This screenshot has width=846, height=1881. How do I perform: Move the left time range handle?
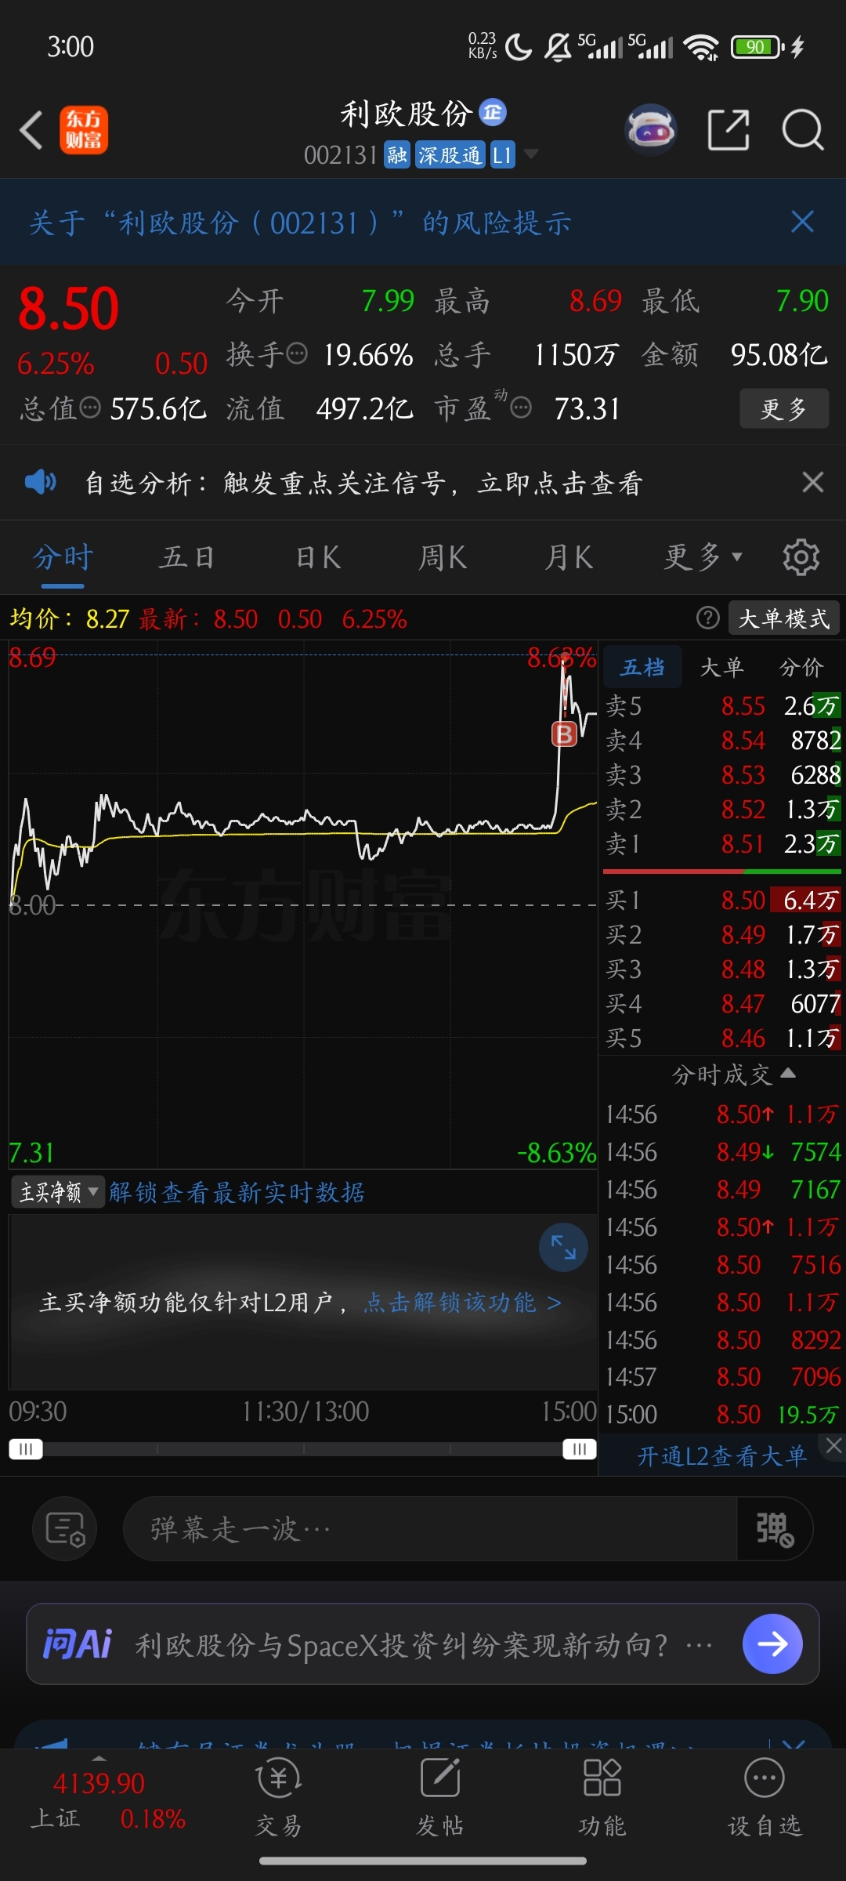coord(26,1448)
